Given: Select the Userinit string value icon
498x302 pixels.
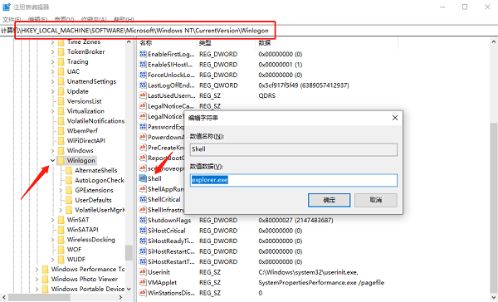Looking at the screenshot, I should (143, 272).
